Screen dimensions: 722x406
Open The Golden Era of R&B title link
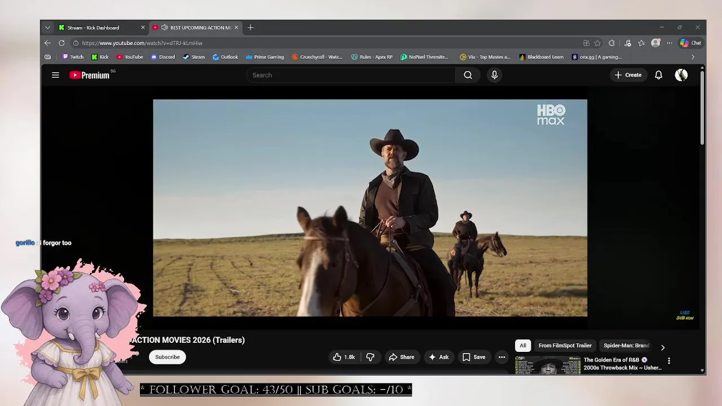(x=622, y=364)
